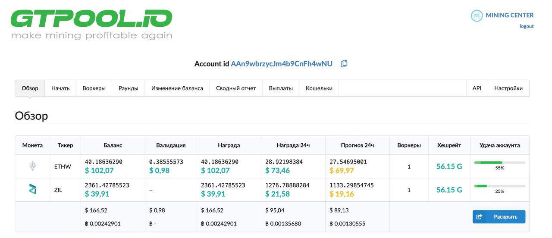Click the ETHW luck progress bar at 55%
The image size is (552, 238).
point(499,163)
